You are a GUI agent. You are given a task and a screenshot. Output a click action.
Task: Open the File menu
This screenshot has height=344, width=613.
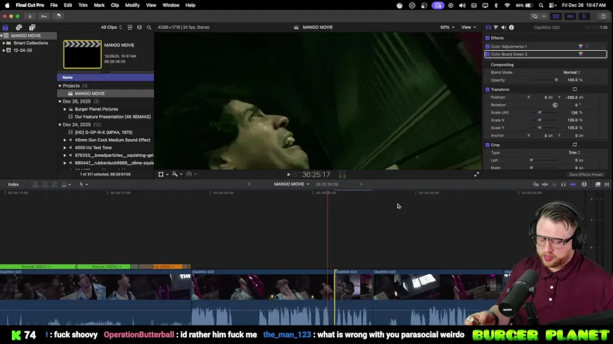point(54,5)
